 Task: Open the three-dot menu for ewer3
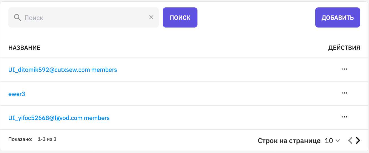344,93
